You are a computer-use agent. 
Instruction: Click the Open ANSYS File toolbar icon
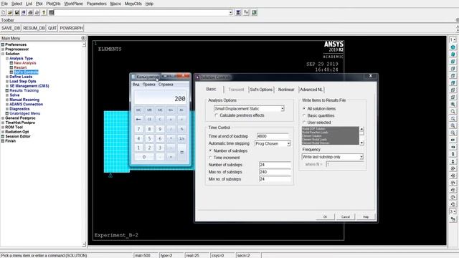click(10, 13)
